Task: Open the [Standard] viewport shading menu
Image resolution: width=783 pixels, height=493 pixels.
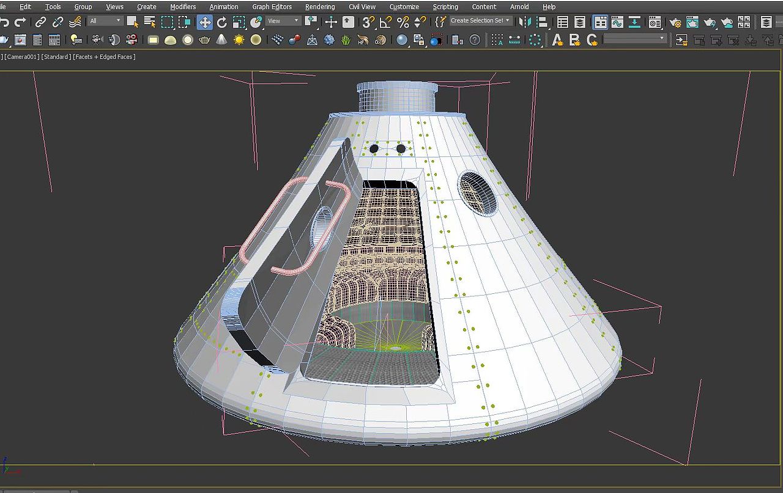Action: click(56, 57)
